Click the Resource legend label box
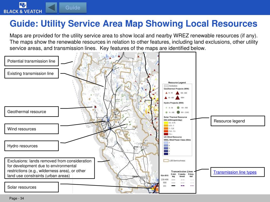 (x=238, y=121)
